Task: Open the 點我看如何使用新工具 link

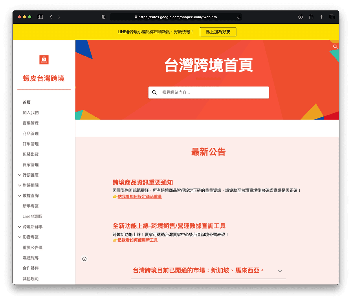Action: [137, 240]
